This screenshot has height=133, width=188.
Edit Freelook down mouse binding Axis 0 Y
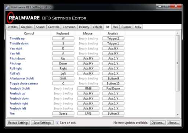88,98
